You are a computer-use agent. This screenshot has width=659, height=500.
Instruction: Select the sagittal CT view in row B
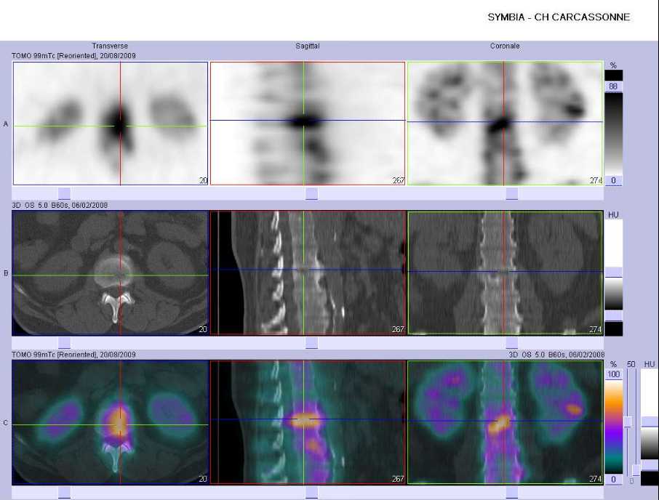[308, 273]
